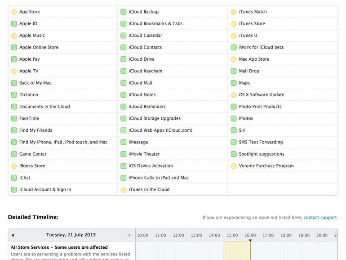The width and height of the screenshot is (346, 260).
Task: Click the green status icon beside Apple ID
Action: pyautogui.click(x=14, y=24)
